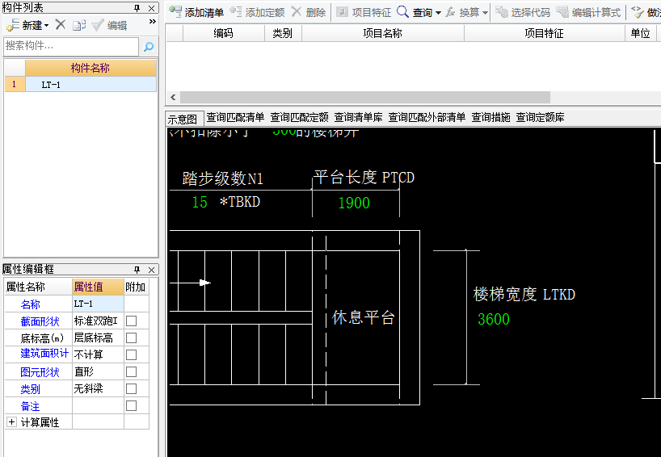Click the 编辑 checkmark button

(x=110, y=25)
